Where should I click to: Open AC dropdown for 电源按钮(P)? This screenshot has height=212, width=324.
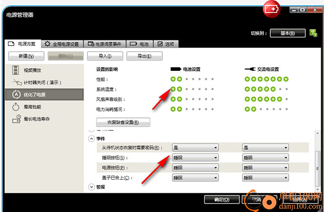click(x=265, y=167)
